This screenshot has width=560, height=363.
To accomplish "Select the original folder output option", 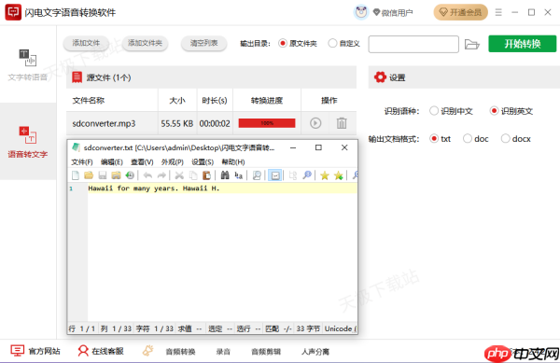I will [298, 44].
